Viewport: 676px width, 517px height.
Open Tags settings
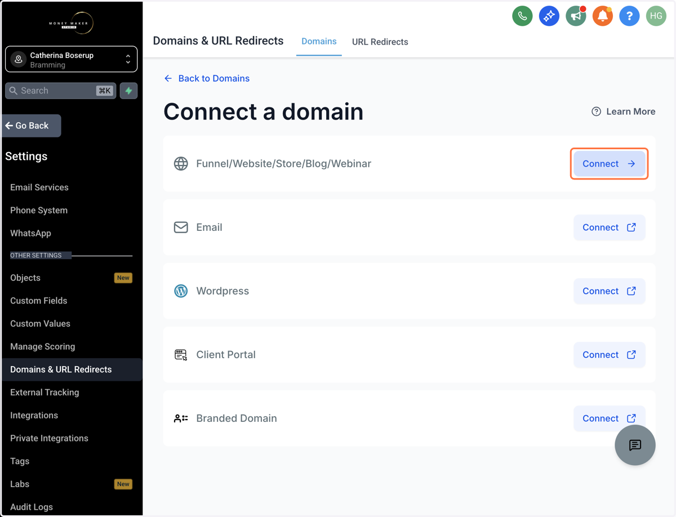click(20, 461)
